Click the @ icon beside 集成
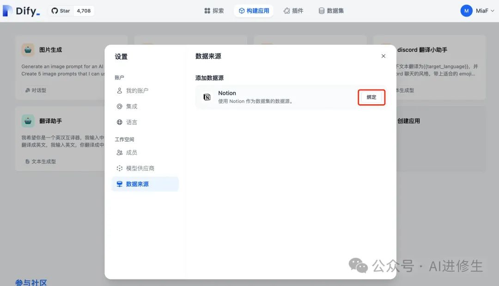 (x=119, y=106)
